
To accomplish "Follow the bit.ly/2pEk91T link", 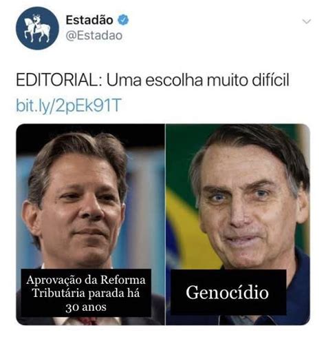I will [68, 105].
